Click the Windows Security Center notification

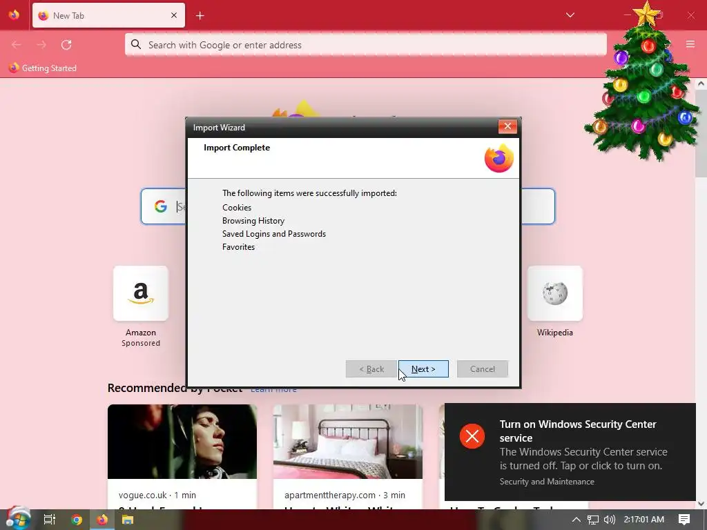coord(570,451)
